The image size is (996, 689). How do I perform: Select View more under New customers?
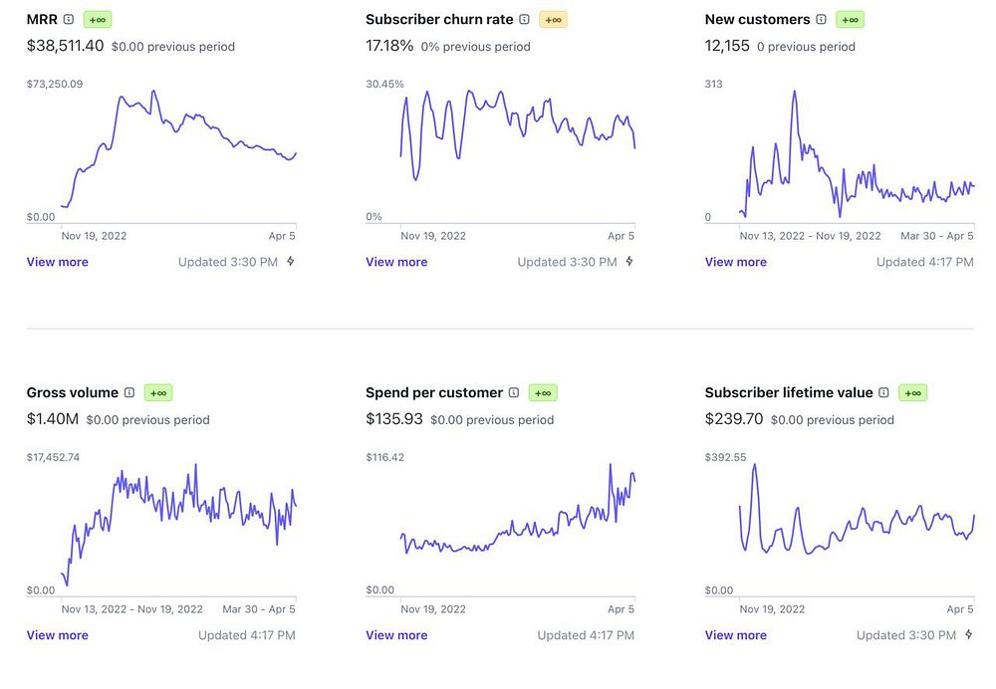click(x=735, y=262)
